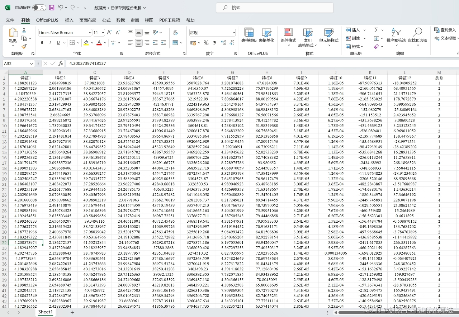Screen dimensions: 459x317
Task: Open the number format 常规 dropdown
Action: 233,33
